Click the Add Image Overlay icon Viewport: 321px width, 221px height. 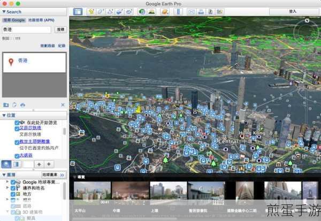[x=119, y=12]
